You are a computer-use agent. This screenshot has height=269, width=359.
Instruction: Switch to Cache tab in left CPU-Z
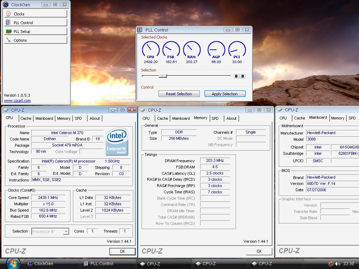[x=26, y=118]
